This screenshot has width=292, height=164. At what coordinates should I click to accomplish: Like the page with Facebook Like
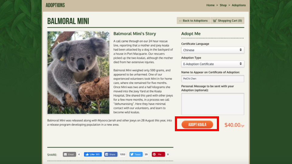tap(93, 154)
